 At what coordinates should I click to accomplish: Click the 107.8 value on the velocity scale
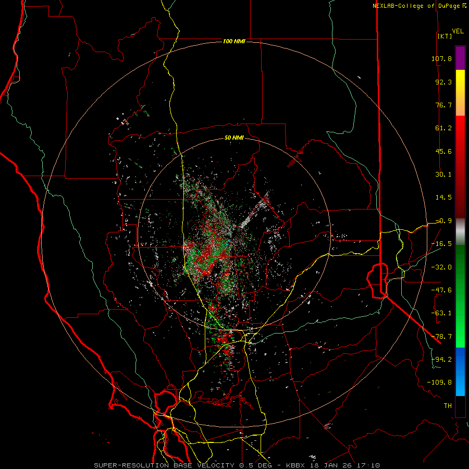441,58
